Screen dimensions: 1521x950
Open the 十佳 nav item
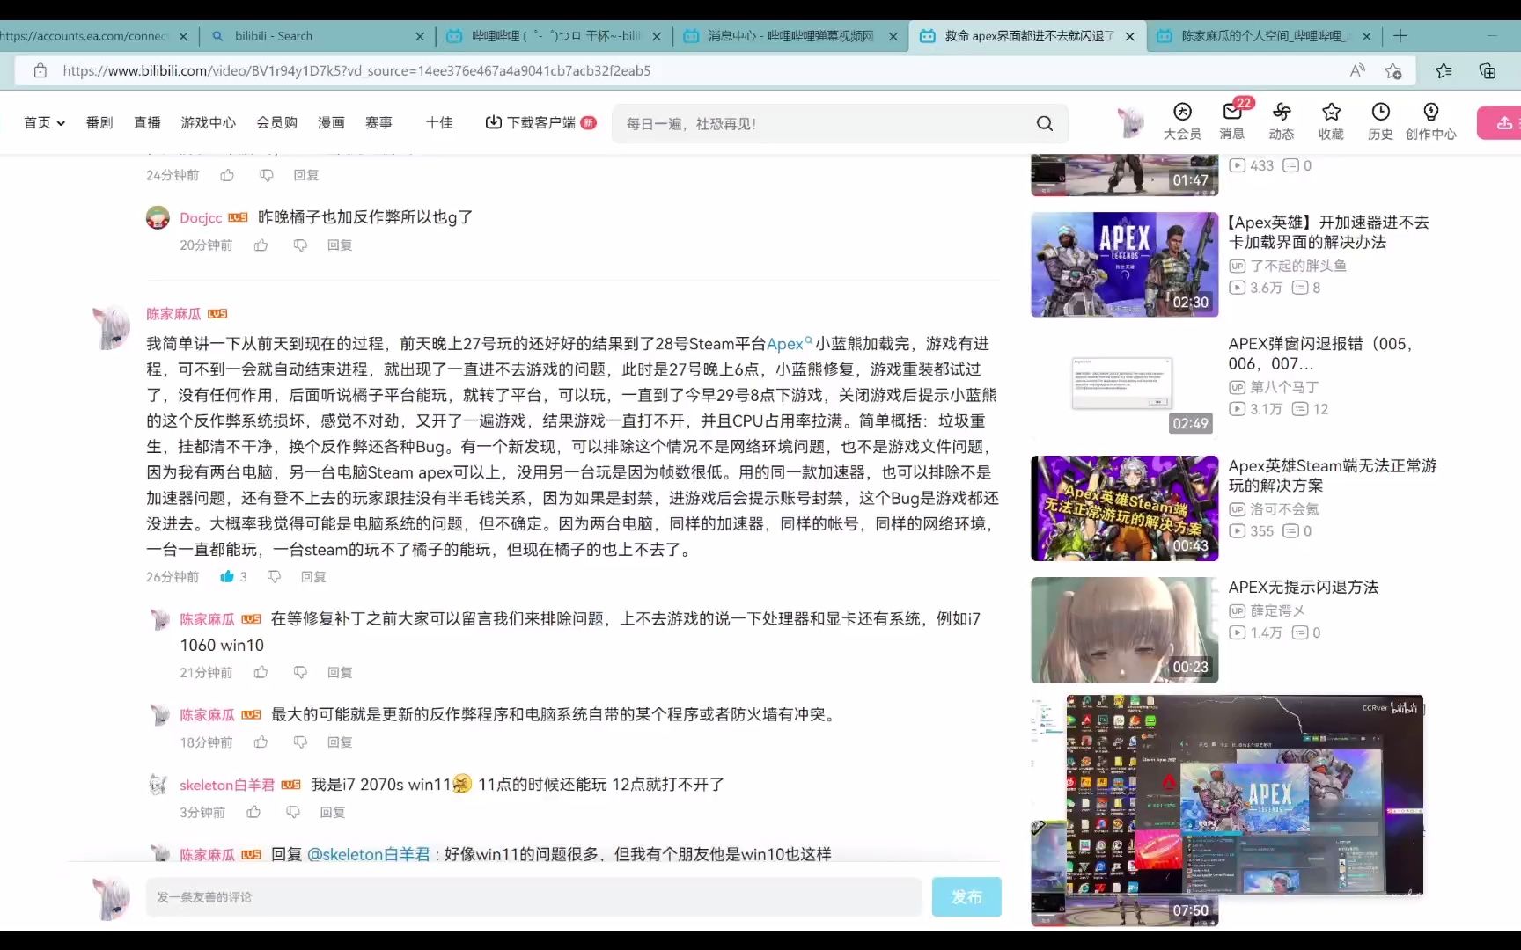439,123
